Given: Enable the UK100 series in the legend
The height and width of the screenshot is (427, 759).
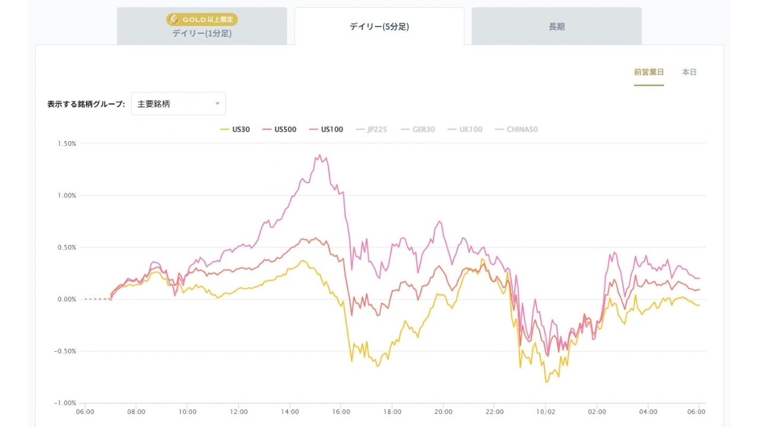Looking at the screenshot, I should coord(464,129).
